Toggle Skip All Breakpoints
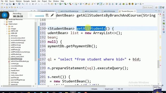This screenshot has height=93, width=166. tap(23, 4)
